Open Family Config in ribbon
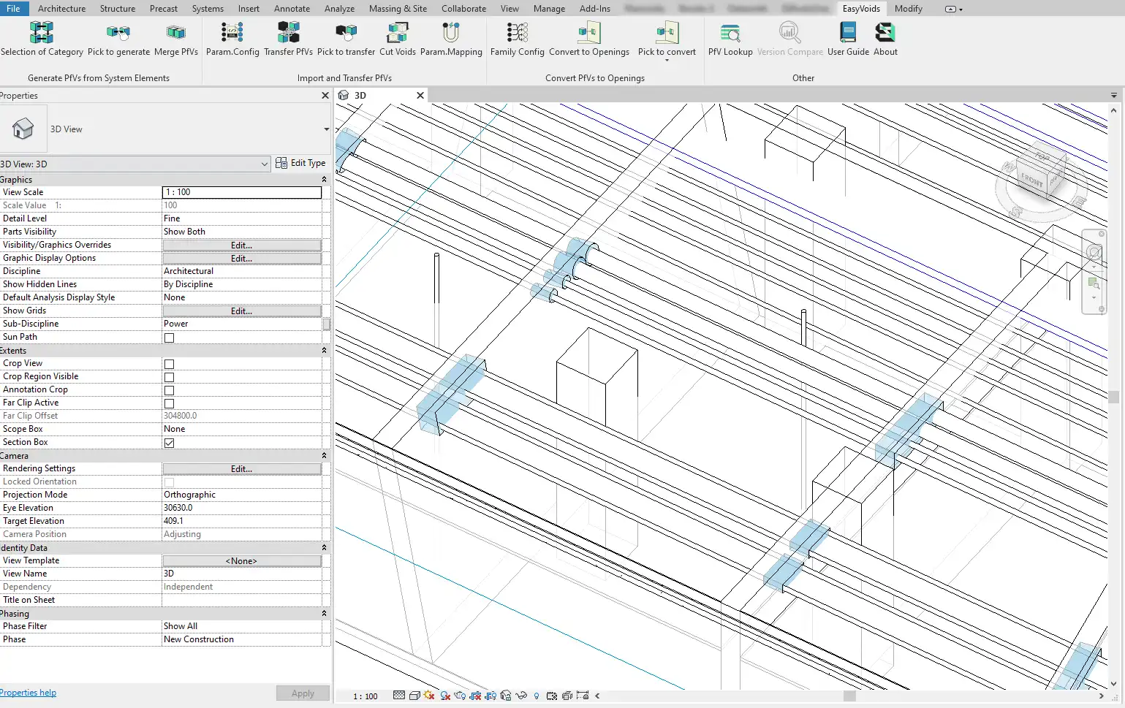 517,33
